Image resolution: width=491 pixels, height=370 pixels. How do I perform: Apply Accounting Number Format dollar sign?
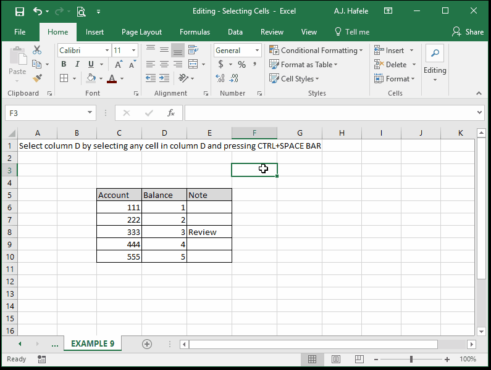[x=220, y=64]
